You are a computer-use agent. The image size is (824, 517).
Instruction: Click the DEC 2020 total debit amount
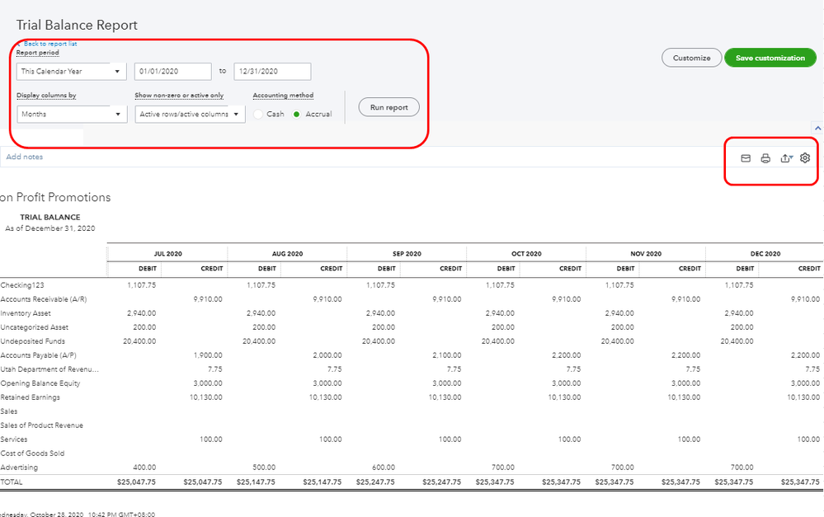point(734,482)
